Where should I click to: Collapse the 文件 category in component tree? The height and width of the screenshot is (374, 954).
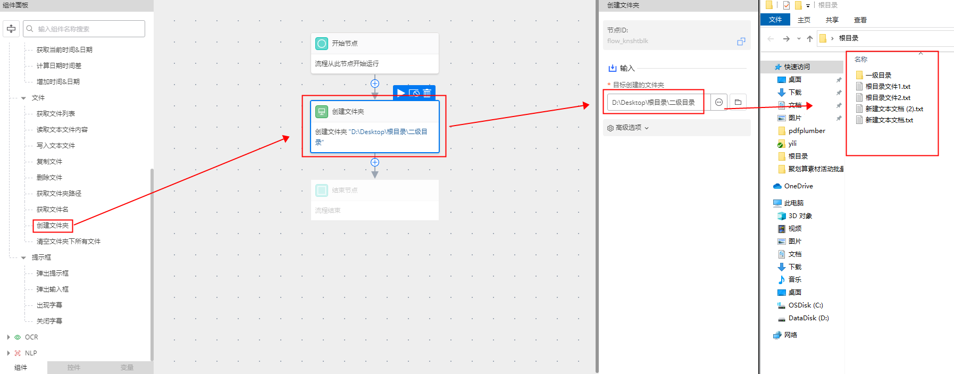(x=23, y=98)
